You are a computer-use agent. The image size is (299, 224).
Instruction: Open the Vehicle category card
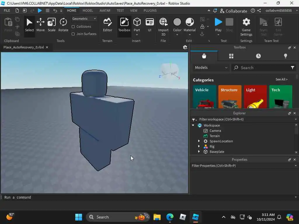pos(205,97)
